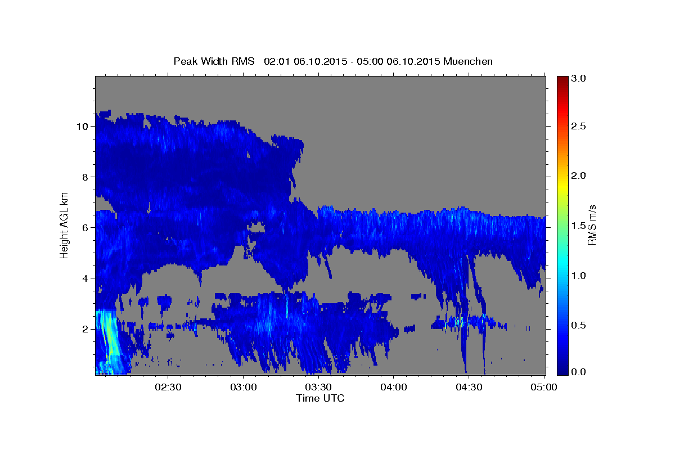
Task: Click the 05:00 time tick label
Action: pyautogui.click(x=544, y=387)
